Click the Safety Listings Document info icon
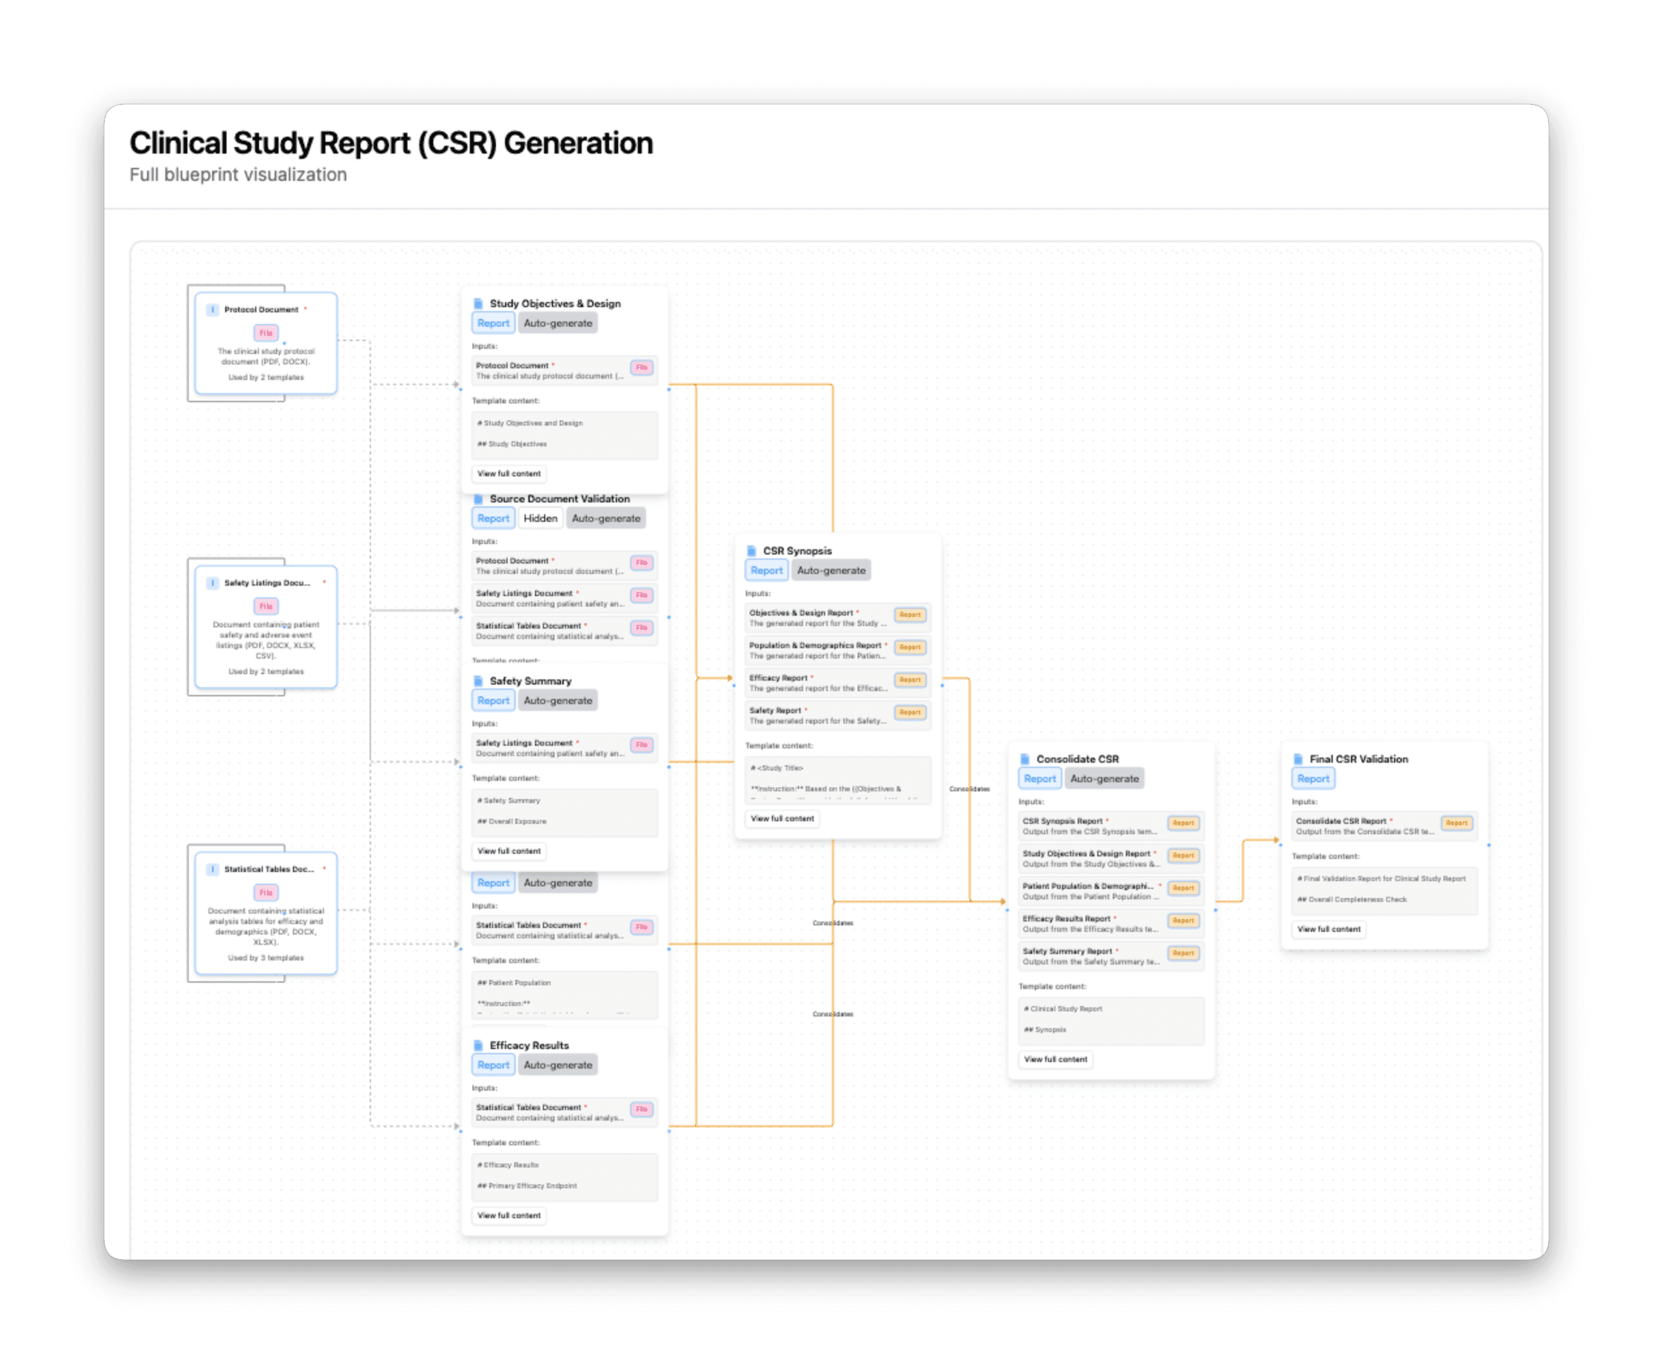This screenshot has height=1364, width=1653. (x=212, y=583)
